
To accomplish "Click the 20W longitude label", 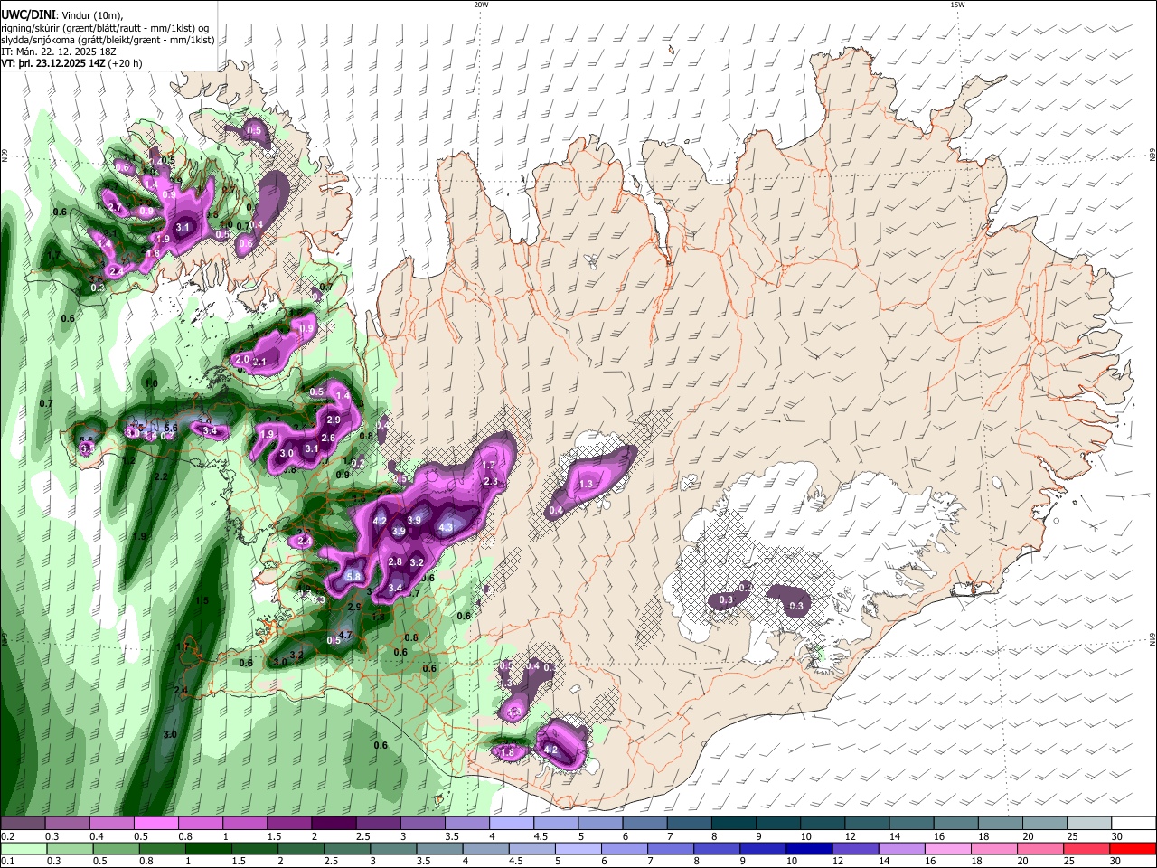I will pyautogui.click(x=481, y=5).
